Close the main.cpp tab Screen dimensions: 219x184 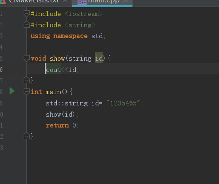(x=125, y=1)
